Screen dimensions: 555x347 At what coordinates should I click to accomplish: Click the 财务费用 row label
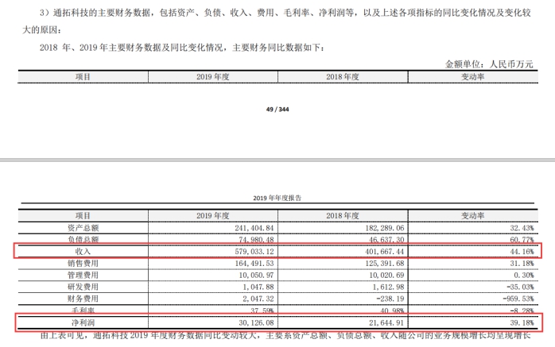tap(83, 299)
